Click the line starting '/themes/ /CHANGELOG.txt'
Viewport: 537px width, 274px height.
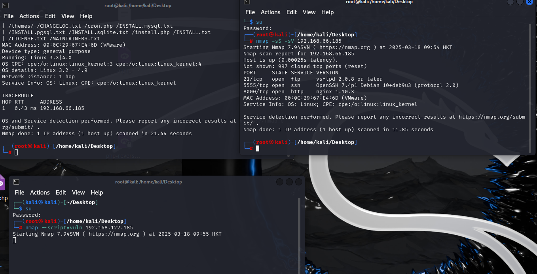pyautogui.click(x=87, y=26)
